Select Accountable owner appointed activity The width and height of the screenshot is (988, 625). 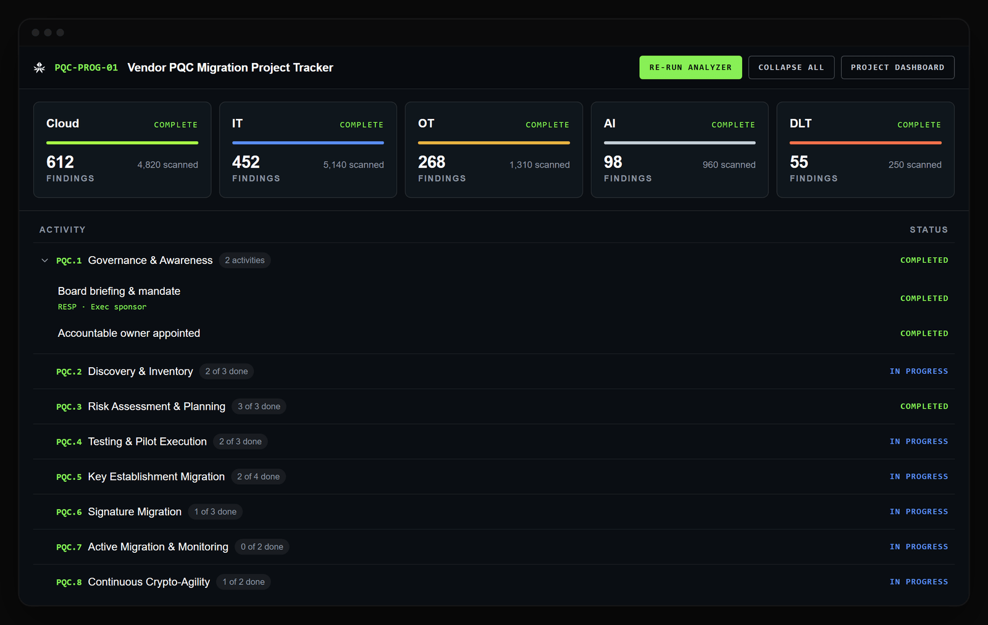[x=494, y=333]
